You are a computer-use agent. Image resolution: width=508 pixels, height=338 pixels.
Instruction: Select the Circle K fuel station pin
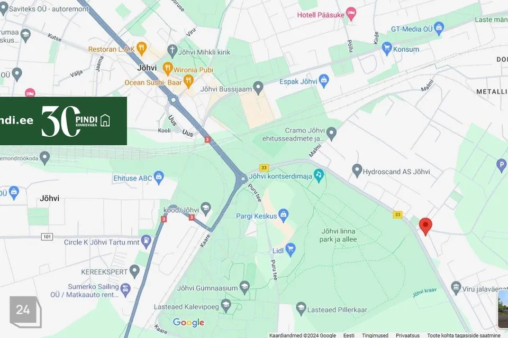[147, 241]
